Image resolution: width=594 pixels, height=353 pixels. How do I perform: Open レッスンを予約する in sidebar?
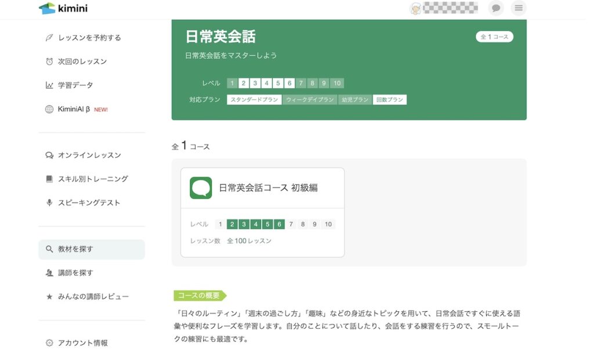89,38
